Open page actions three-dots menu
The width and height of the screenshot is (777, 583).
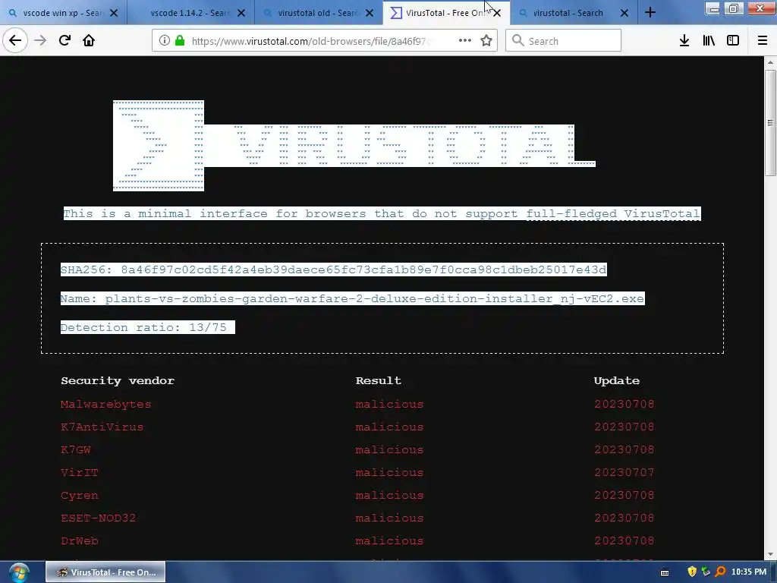tap(465, 41)
